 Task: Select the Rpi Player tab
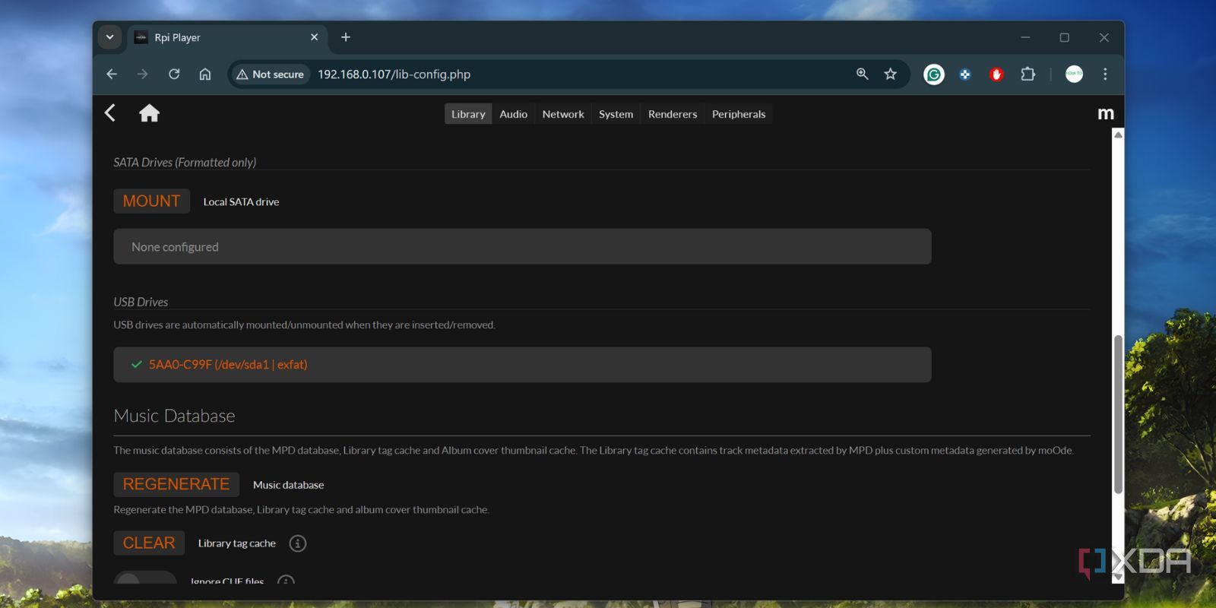tap(227, 37)
